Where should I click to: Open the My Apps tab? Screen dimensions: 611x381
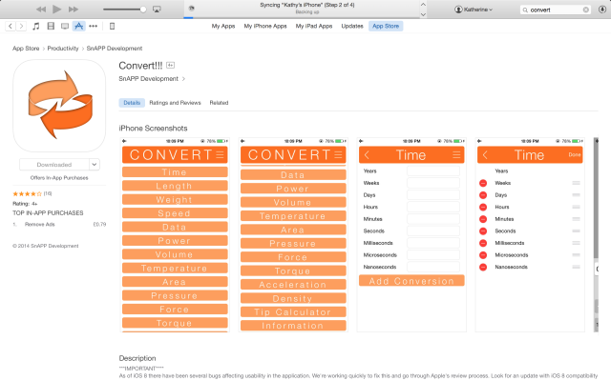click(x=223, y=26)
